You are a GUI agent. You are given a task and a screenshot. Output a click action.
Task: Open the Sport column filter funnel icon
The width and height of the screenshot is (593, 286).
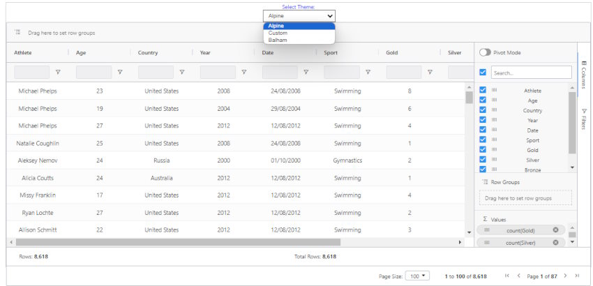(368, 72)
